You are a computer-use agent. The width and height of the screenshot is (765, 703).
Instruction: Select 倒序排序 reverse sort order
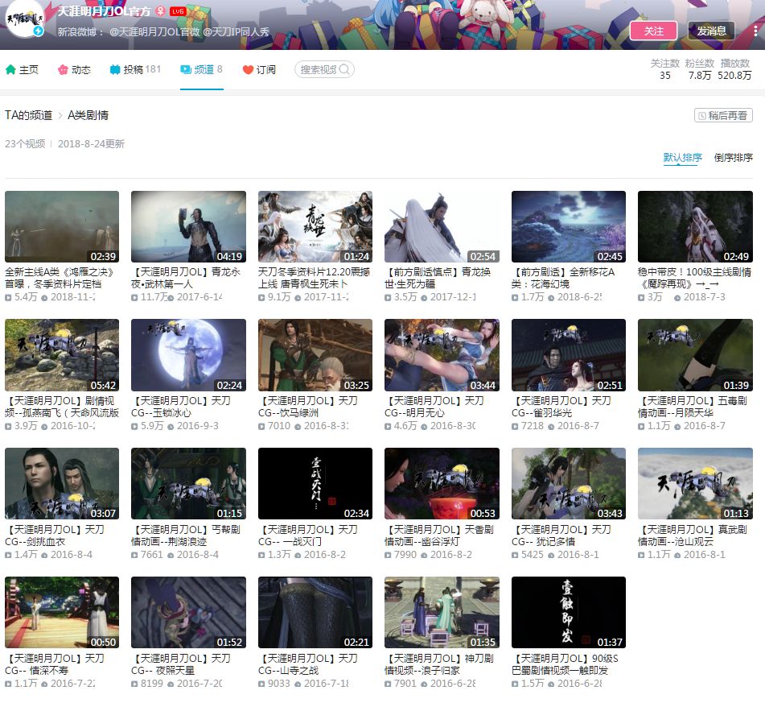(733, 158)
